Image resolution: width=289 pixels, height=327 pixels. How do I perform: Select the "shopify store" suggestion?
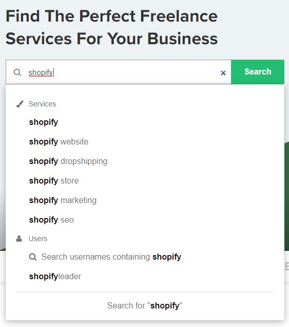click(54, 181)
